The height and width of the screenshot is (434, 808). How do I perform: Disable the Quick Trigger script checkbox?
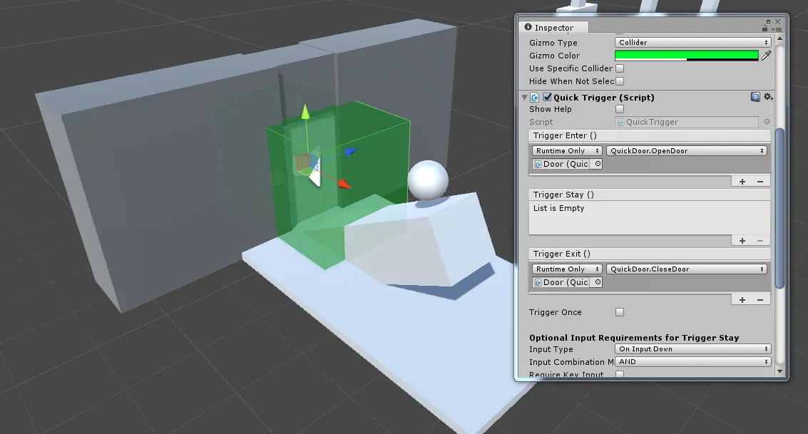coord(547,97)
